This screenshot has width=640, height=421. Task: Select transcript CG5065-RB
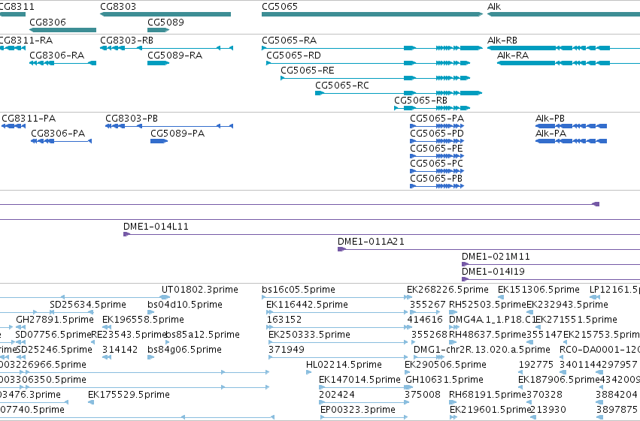pos(432,108)
